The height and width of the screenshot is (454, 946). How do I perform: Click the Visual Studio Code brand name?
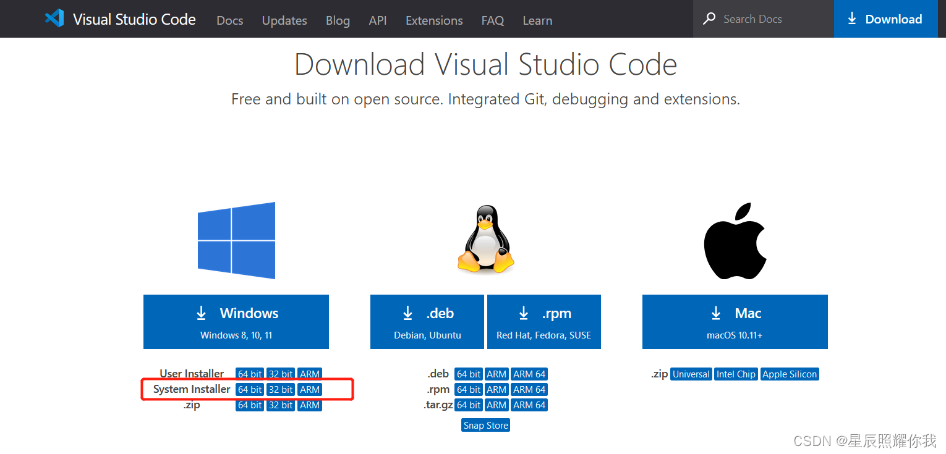coord(134,19)
